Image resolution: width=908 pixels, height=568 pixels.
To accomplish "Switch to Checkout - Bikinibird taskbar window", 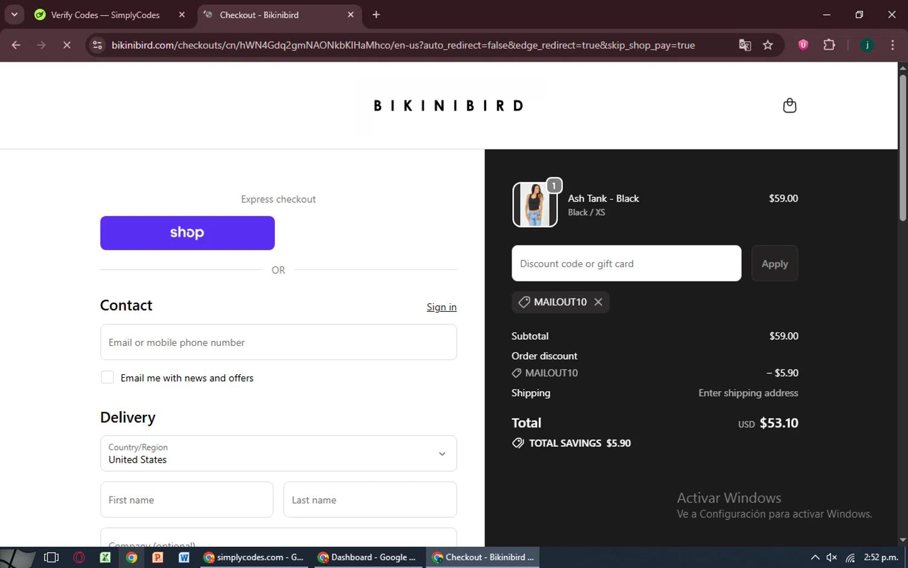I will pyautogui.click(x=482, y=557).
